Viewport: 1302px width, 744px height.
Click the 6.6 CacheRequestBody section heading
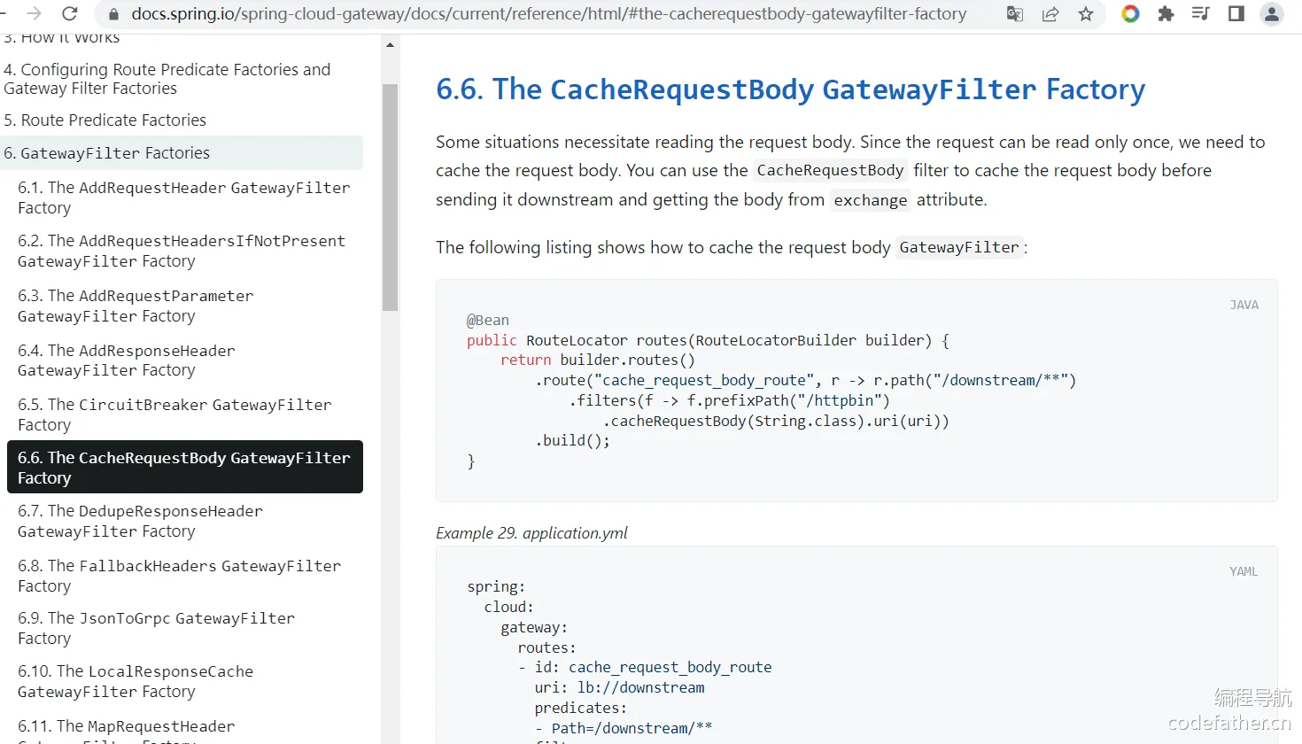pyautogui.click(x=791, y=89)
